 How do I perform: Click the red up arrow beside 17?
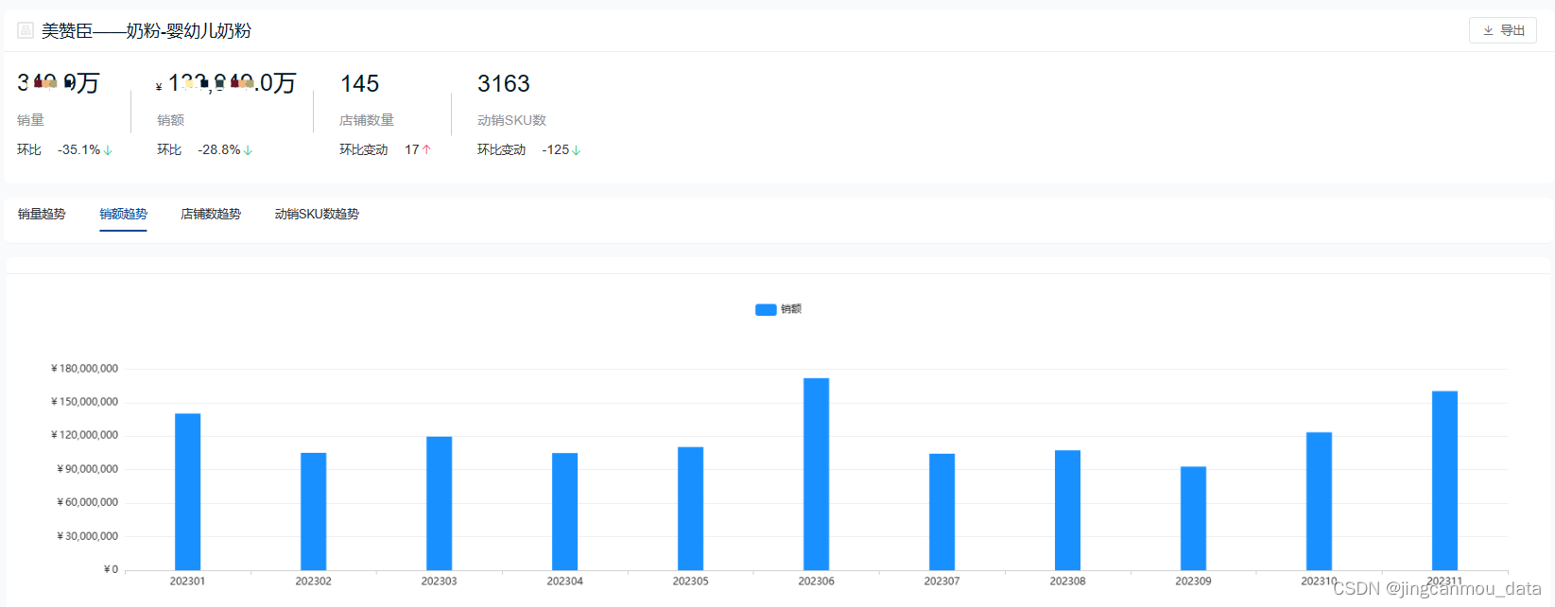[426, 149]
